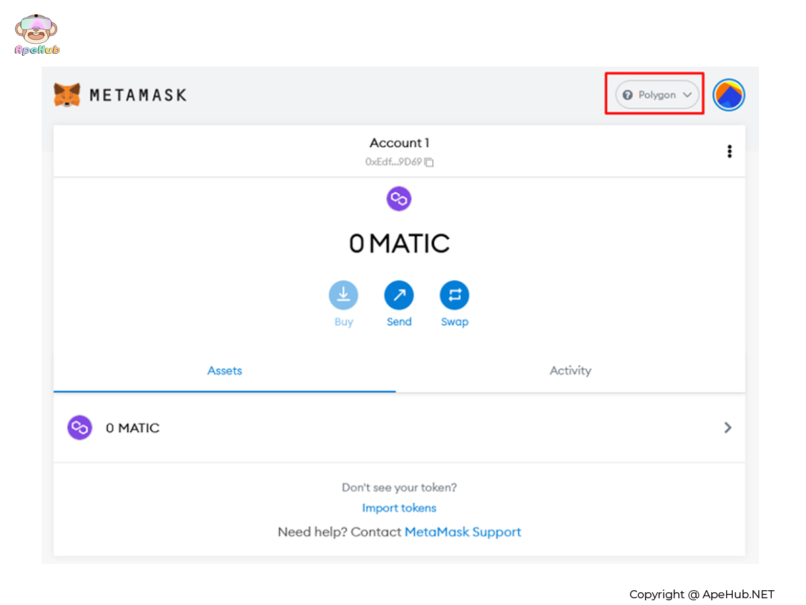806x605 pixels.
Task: Select the 0 MATIC asset row text
Action: point(132,428)
